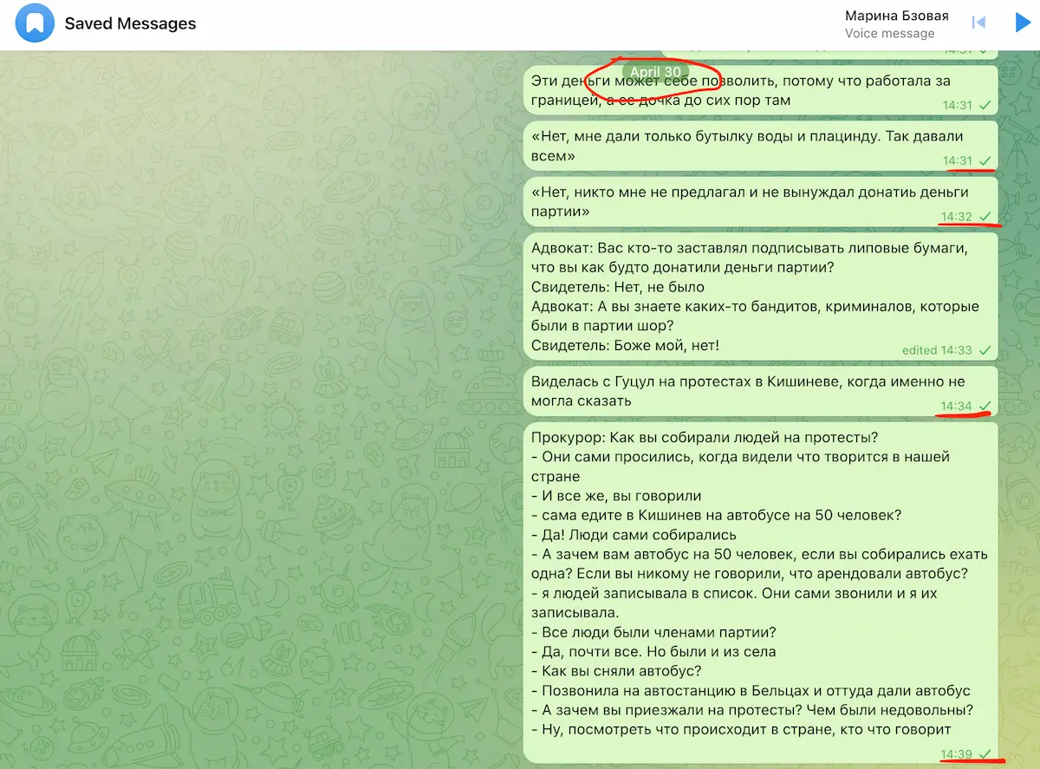The width and height of the screenshot is (1040, 769).
Task: Select message starting 'Эти деньги может себе позволить'
Action: pos(761,90)
